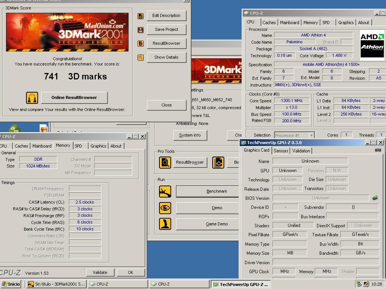Click the GPU-Z Name field showing Unknown

pyautogui.click(x=310, y=161)
